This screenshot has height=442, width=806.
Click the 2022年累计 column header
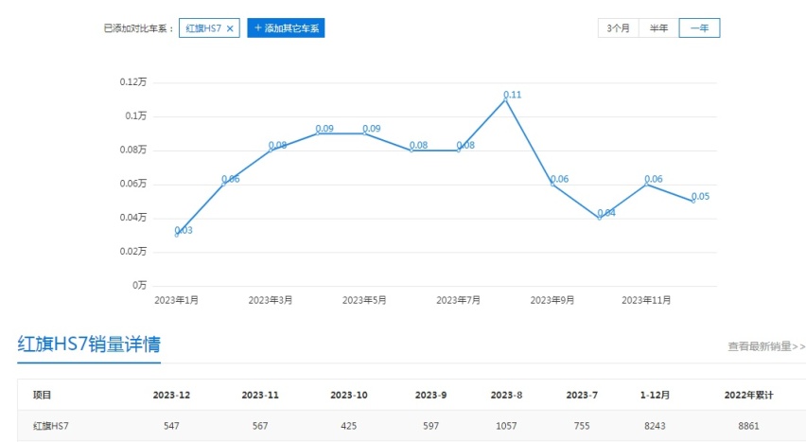pos(748,396)
